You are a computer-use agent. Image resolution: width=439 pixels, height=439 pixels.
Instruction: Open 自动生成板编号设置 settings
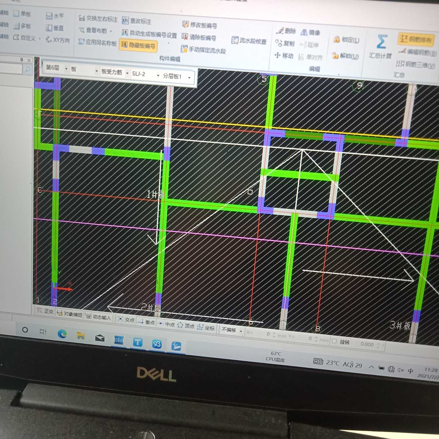(149, 34)
